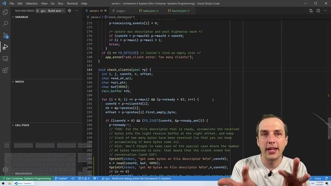Click line number 183 in gutter
The image size is (331, 186).
[89, 70]
